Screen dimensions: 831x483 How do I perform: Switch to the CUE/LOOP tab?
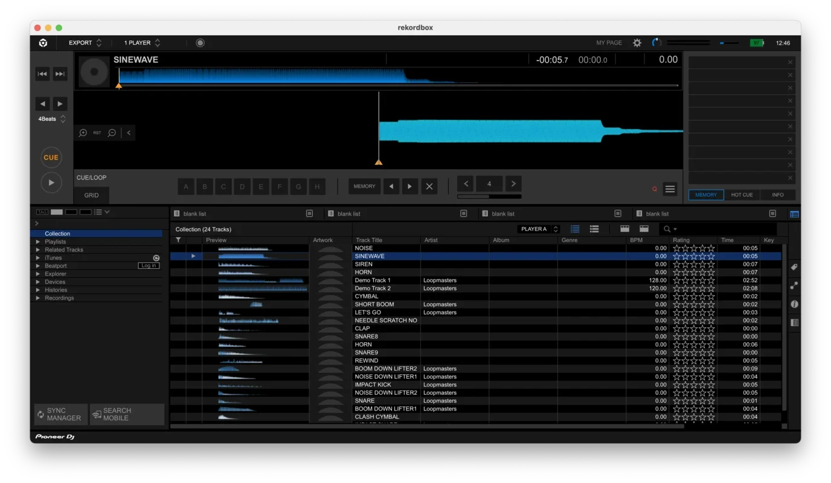pyautogui.click(x=91, y=178)
